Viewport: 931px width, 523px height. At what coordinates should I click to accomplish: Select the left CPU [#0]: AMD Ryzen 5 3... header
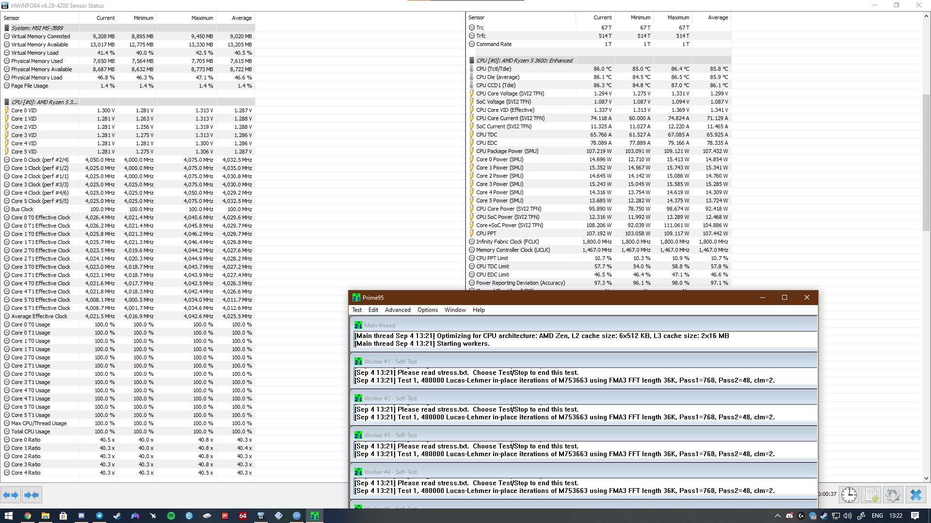point(128,102)
